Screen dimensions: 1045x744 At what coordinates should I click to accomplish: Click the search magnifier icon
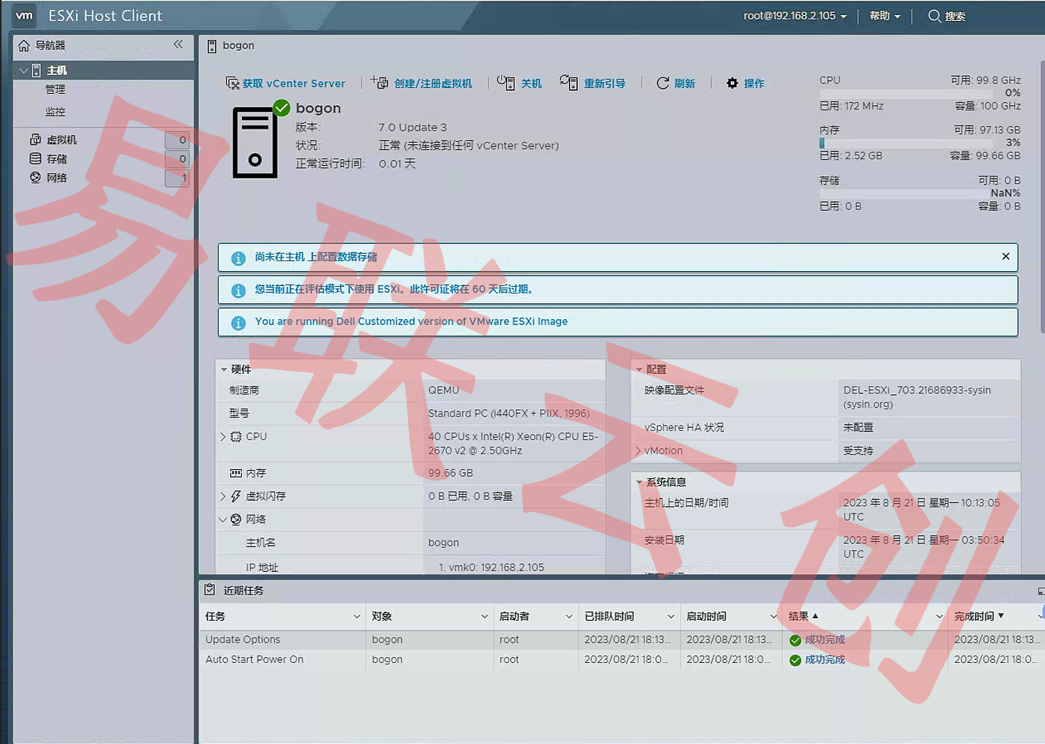[935, 16]
